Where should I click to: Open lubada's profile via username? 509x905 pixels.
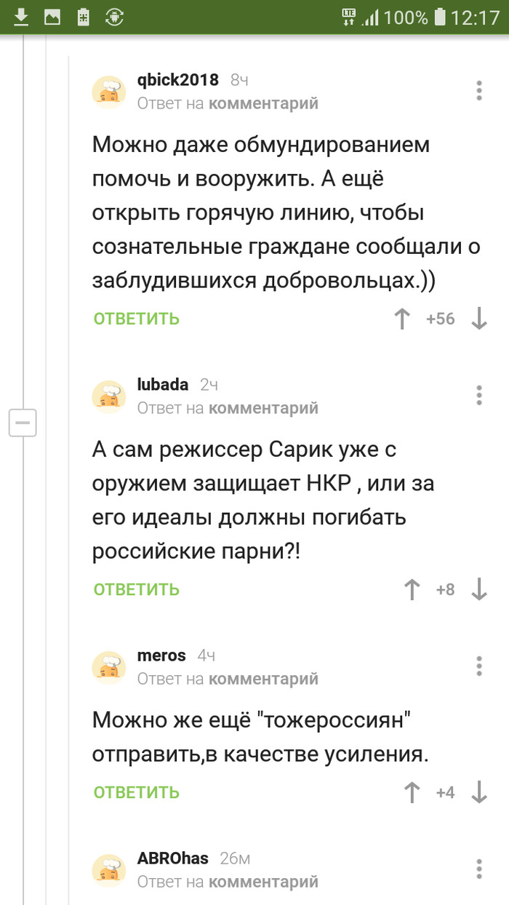coord(163,385)
